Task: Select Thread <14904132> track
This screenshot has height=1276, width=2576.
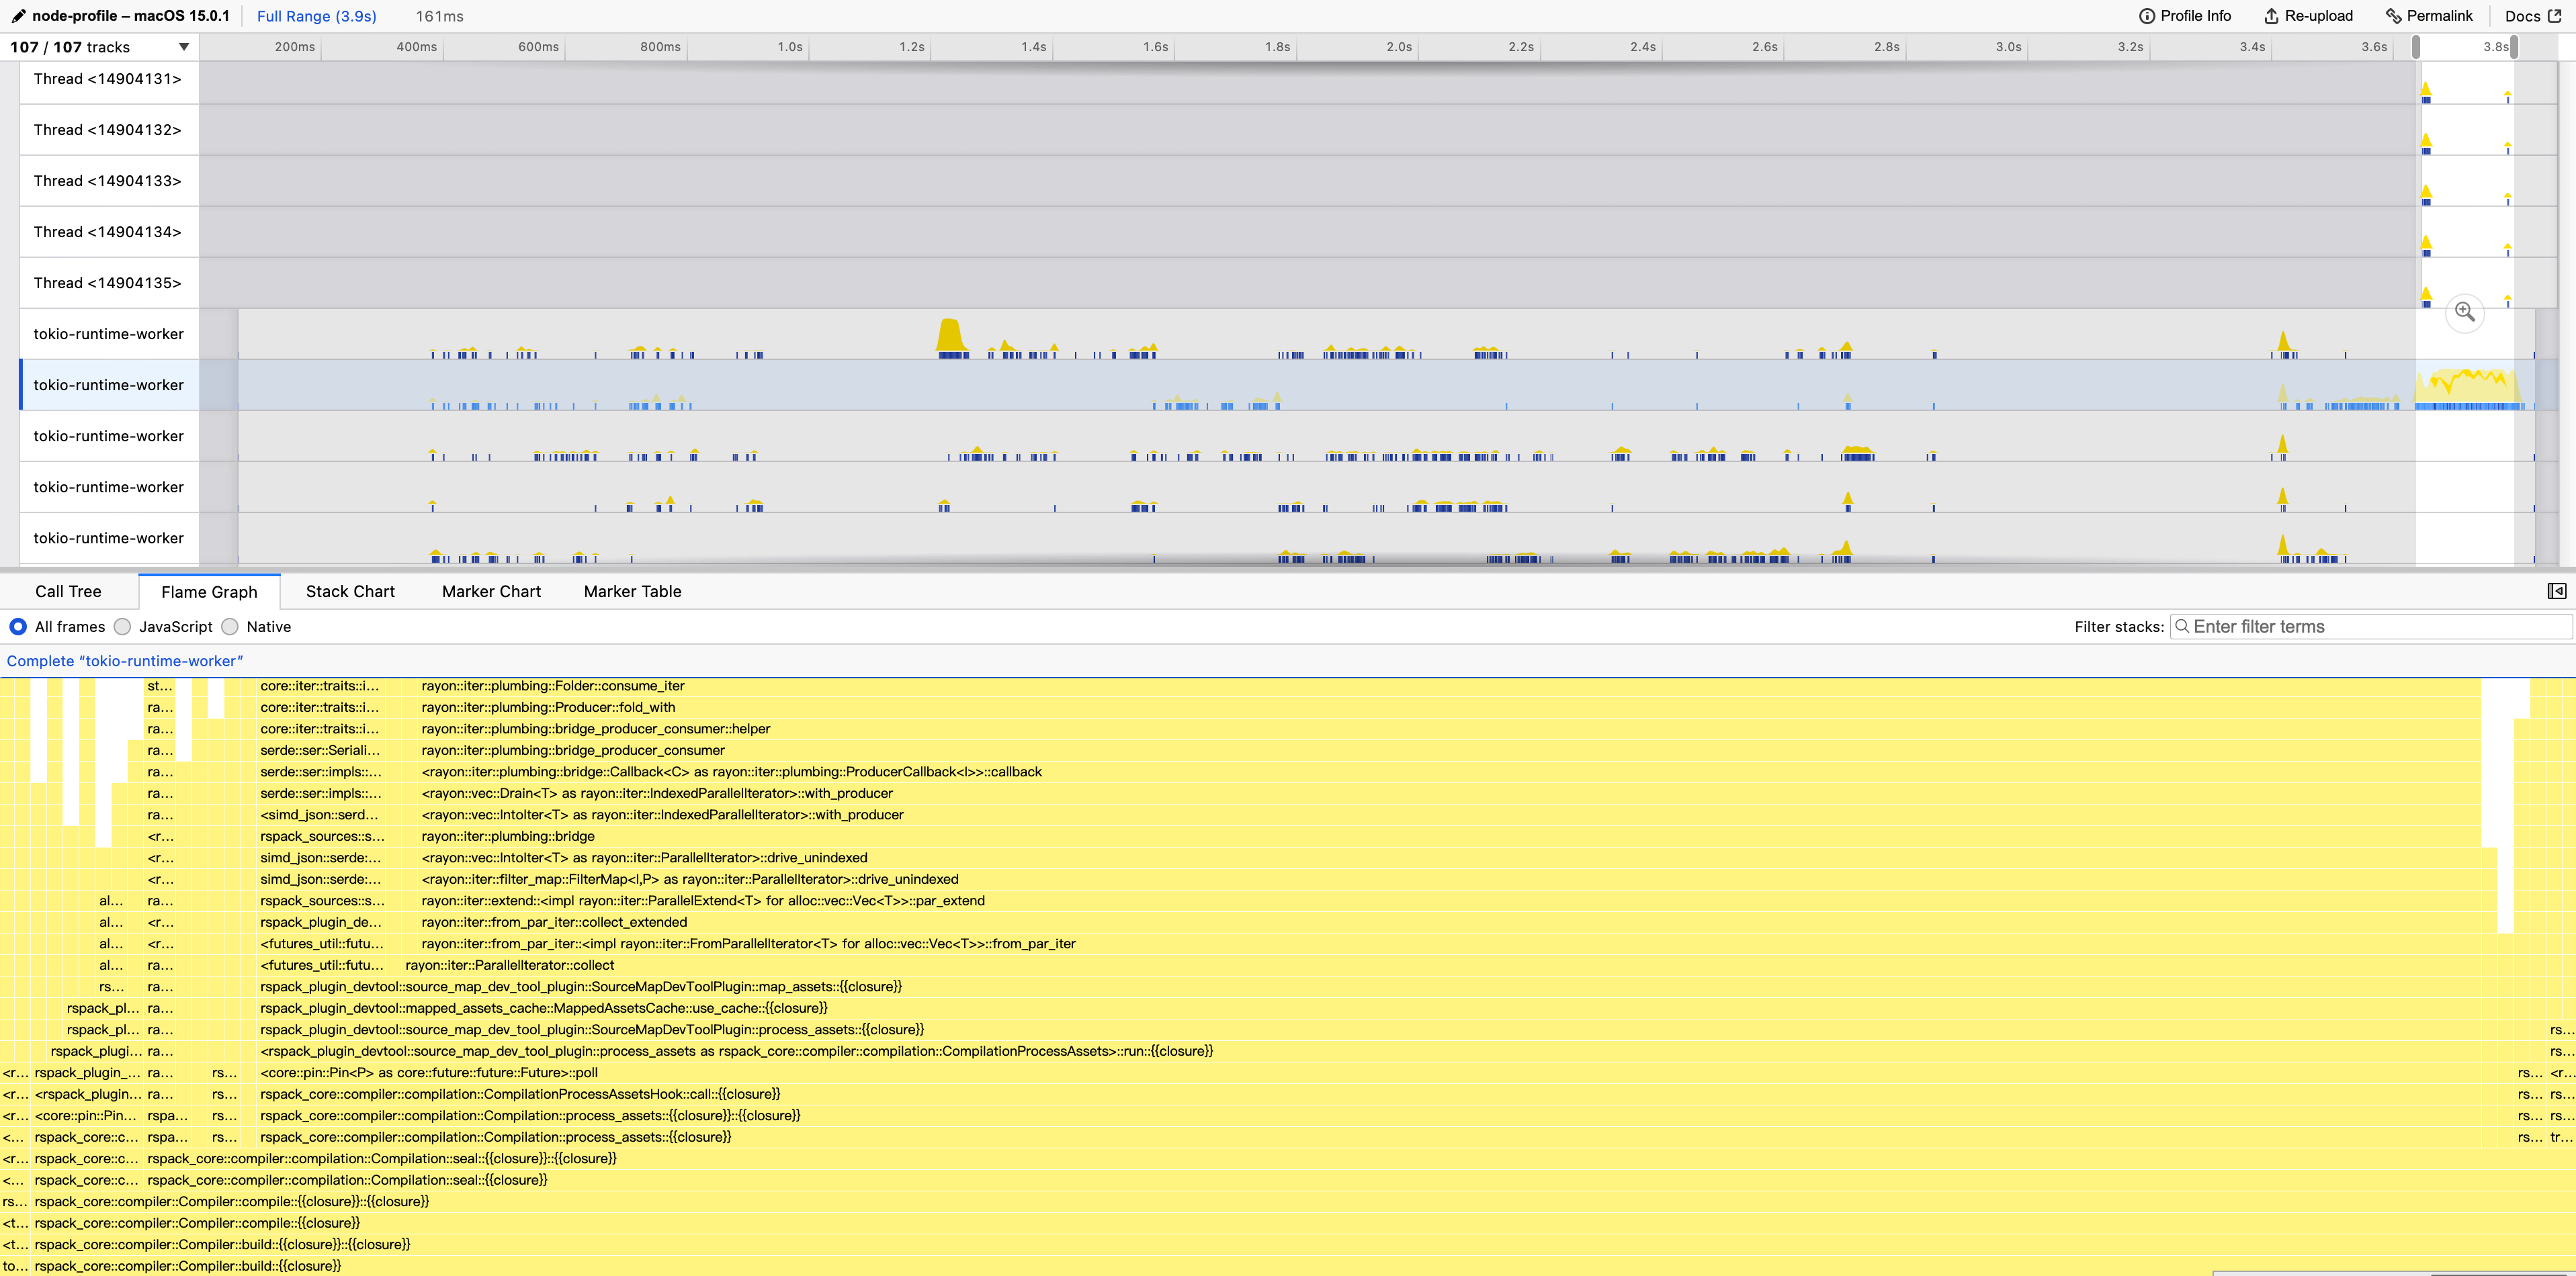Action: 108,130
